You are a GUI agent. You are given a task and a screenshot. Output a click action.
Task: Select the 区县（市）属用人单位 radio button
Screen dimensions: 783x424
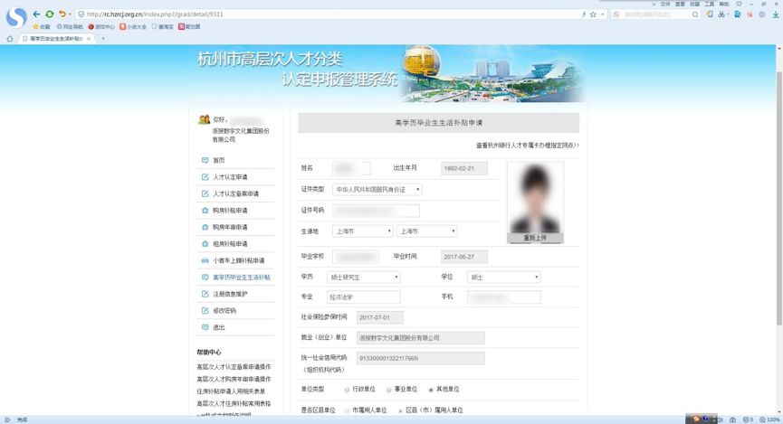(400, 410)
